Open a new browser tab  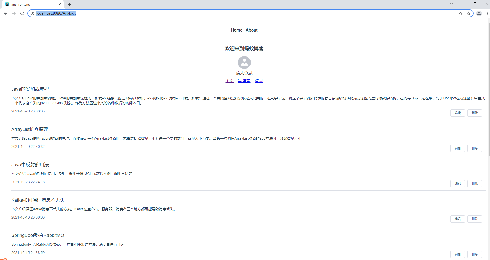tap(69, 4)
